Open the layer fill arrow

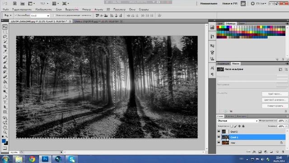point(286,126)
